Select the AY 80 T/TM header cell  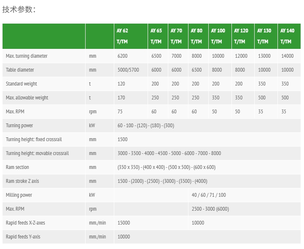pyautogui.click(x=198, y=36)
